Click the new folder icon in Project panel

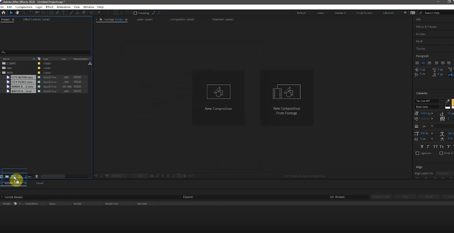[x=7, y=176]
